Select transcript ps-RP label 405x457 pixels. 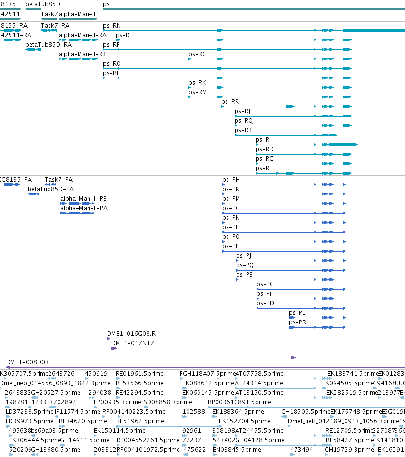coord(111,73)
